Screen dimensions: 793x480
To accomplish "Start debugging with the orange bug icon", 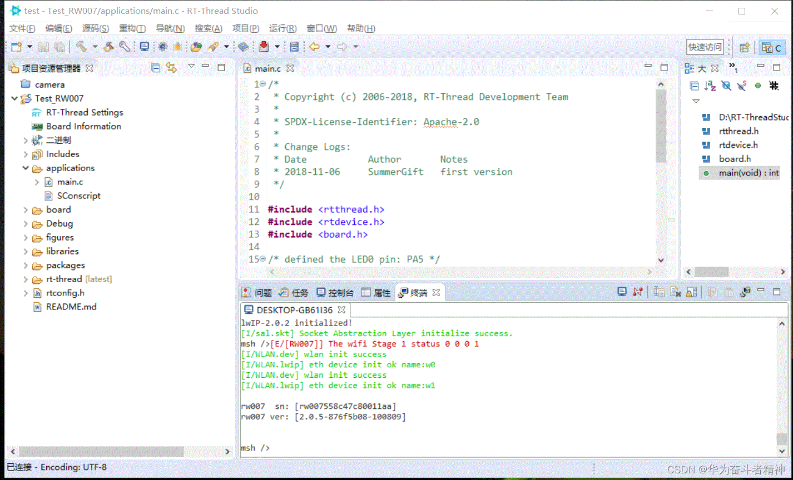I will (x=177, y=47).
